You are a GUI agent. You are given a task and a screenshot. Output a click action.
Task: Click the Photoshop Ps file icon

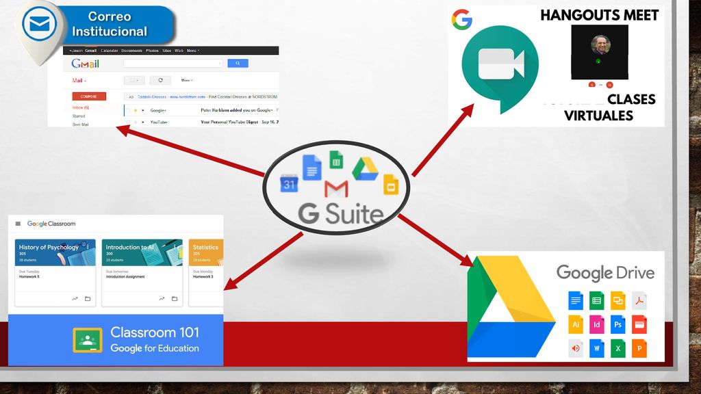pos(618,325)
